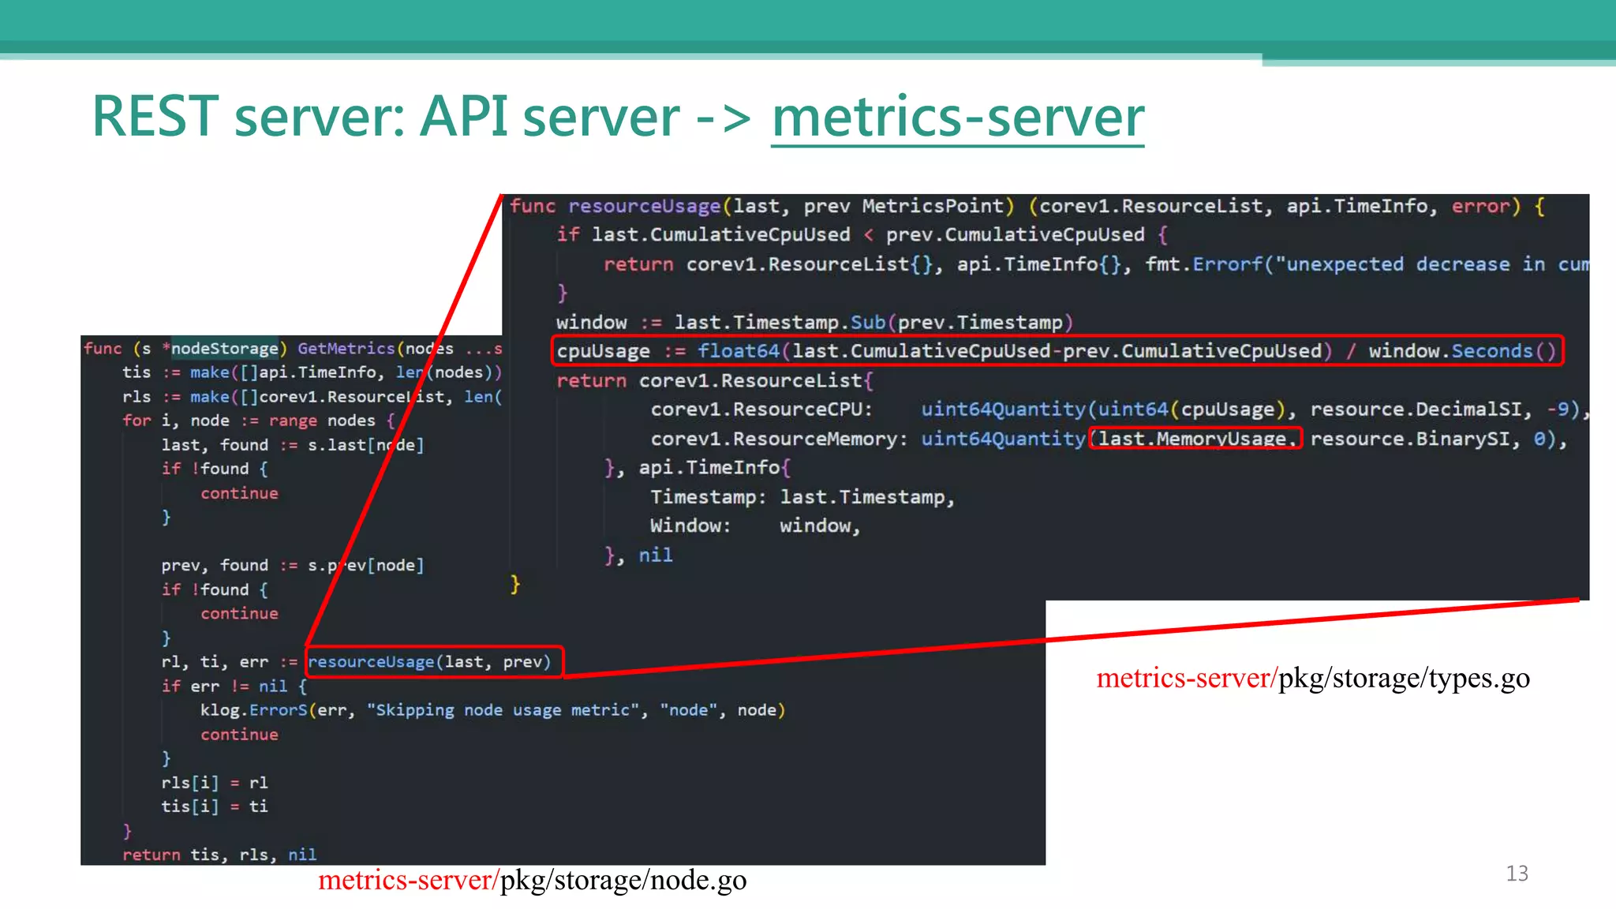Click the 'if err != nil {' line
The image size is (1616, 909).
tap(234, 686)
